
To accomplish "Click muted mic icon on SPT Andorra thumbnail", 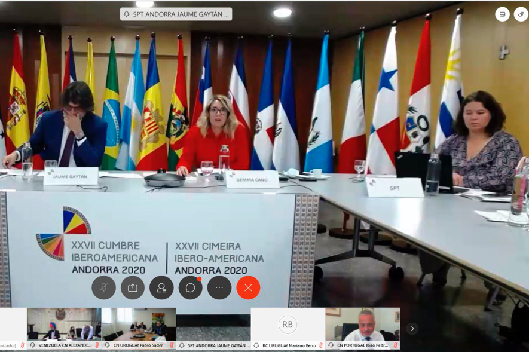I will [246, 345].
